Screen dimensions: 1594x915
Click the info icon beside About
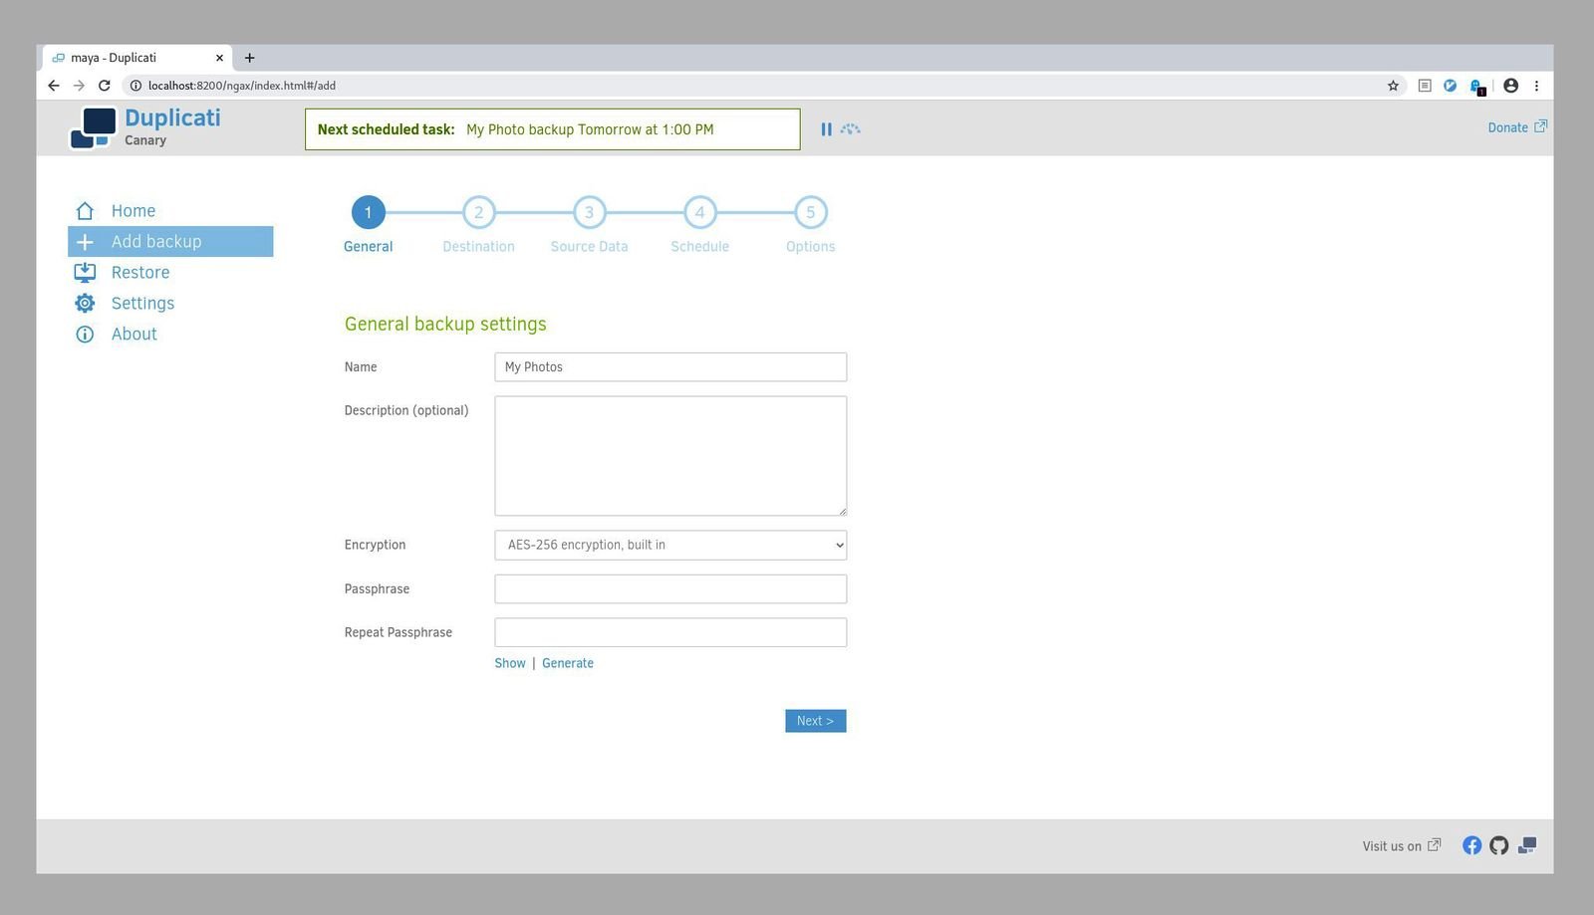click(85, 334)
